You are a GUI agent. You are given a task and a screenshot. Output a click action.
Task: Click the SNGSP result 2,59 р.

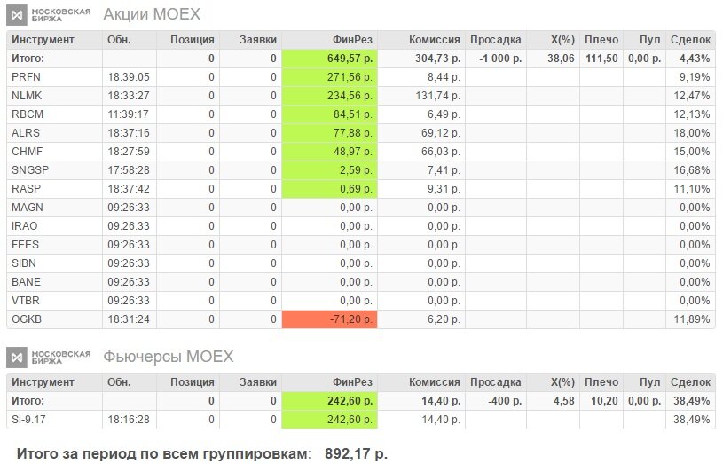pyautogui.click(x=356, y=170)
